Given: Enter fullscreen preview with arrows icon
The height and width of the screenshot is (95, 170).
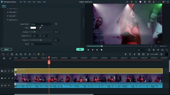Looking at the screenshot, I should 167,50.
